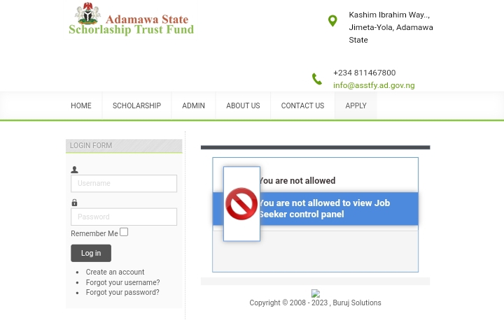
Task: Enable the Remember Me checkbox
Action: point(124,232)
